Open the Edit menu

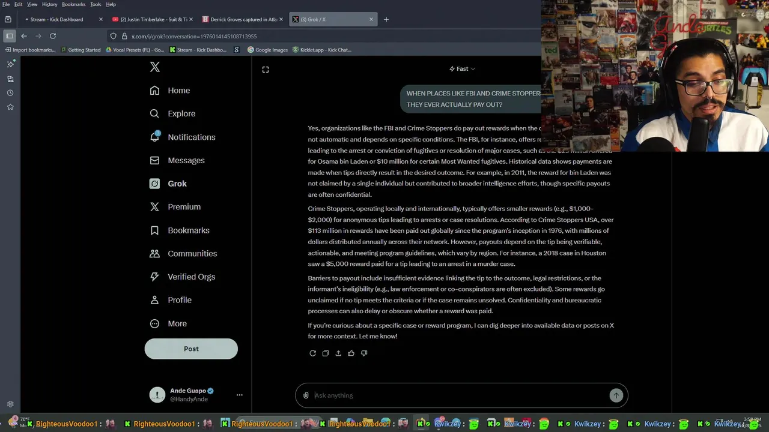(19, 4)
